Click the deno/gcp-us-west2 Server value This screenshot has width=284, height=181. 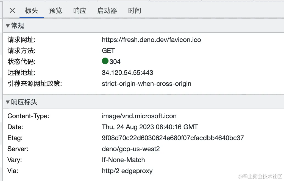[x=131, y=149]
